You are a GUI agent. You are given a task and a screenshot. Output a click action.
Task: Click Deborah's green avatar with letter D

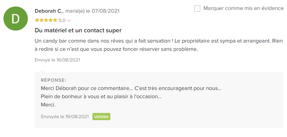point(15,19)
